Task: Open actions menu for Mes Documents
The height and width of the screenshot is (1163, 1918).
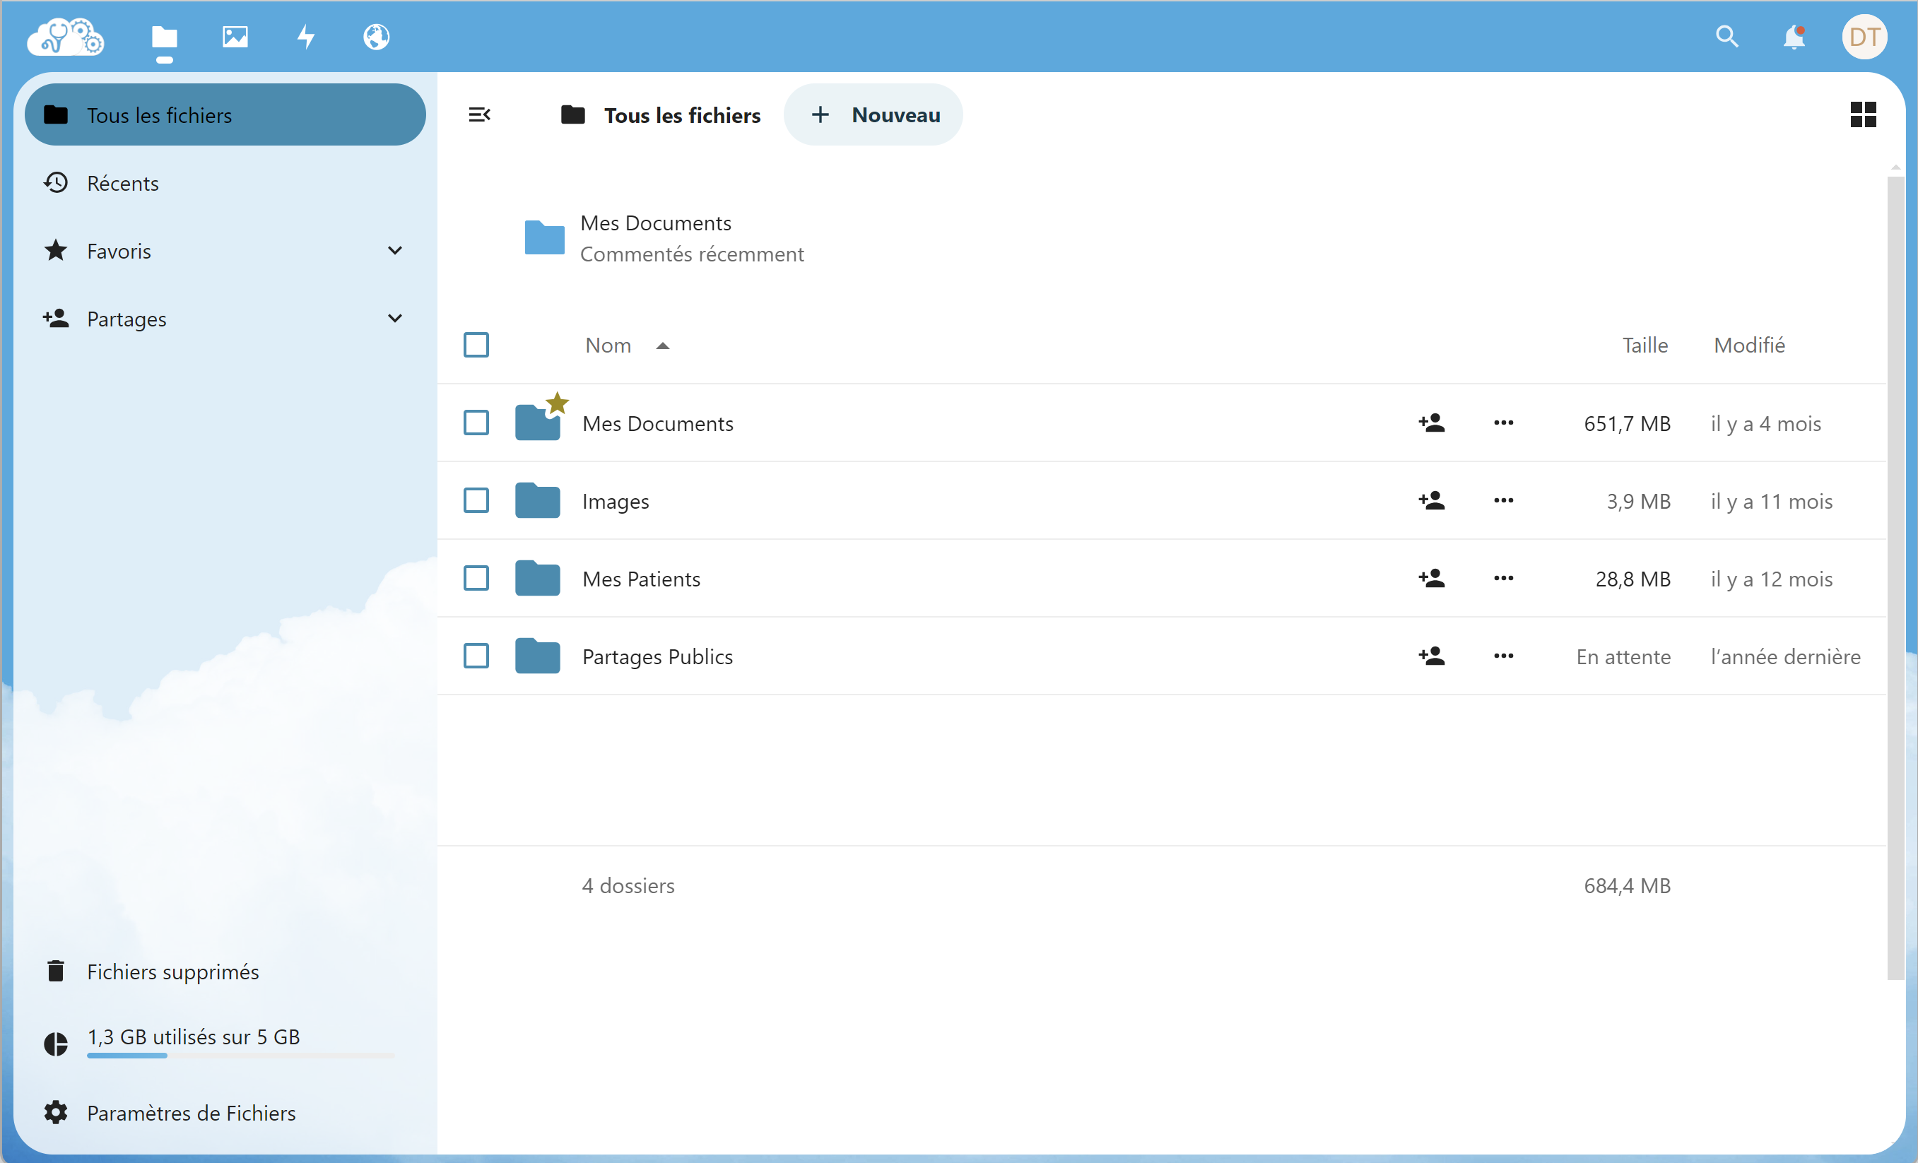Action: click(x=1503, y=423)
